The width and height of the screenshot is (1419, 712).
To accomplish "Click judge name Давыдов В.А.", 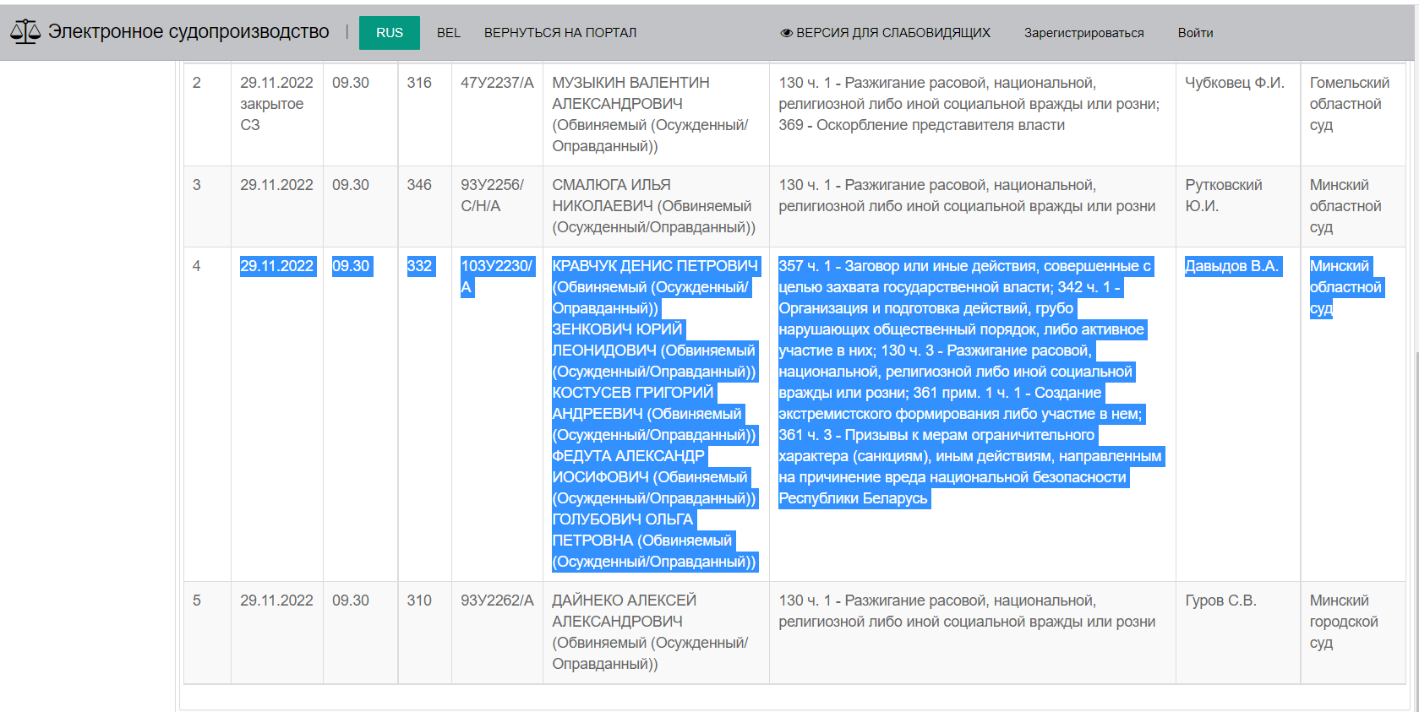I will (1231, 266).
